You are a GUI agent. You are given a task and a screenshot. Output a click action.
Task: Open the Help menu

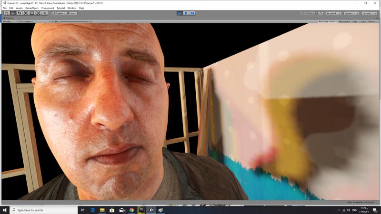[x=81, y=8]
